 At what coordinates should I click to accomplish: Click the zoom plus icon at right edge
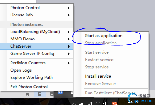pyautogui.click(x=154, y=94)
